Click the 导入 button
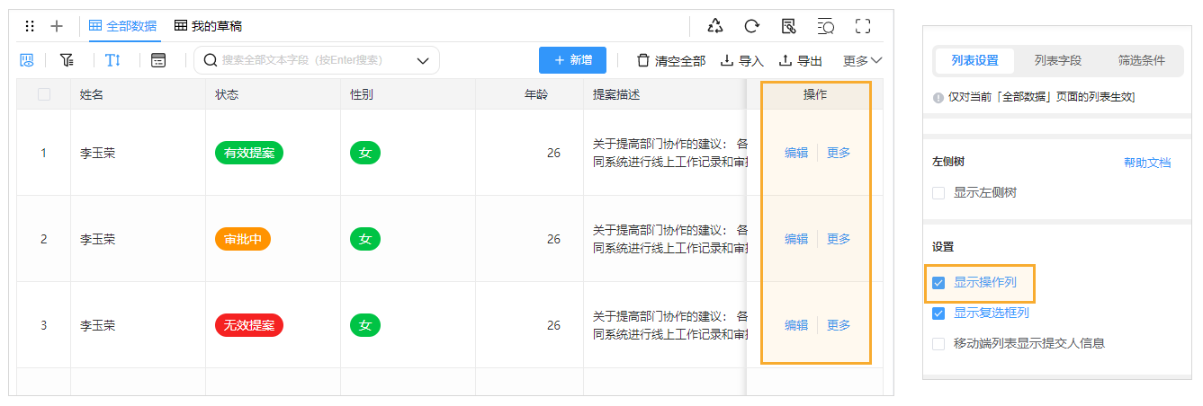Image resolution: width=1203 pixels, height=406 pixels. [742, 60]
